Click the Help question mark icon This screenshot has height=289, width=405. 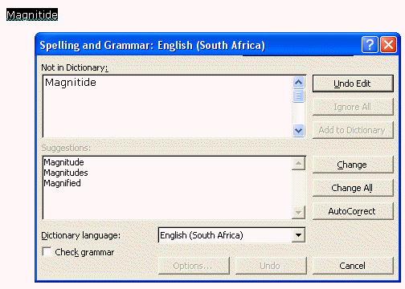pyautogui.click(x=370, y=45)
